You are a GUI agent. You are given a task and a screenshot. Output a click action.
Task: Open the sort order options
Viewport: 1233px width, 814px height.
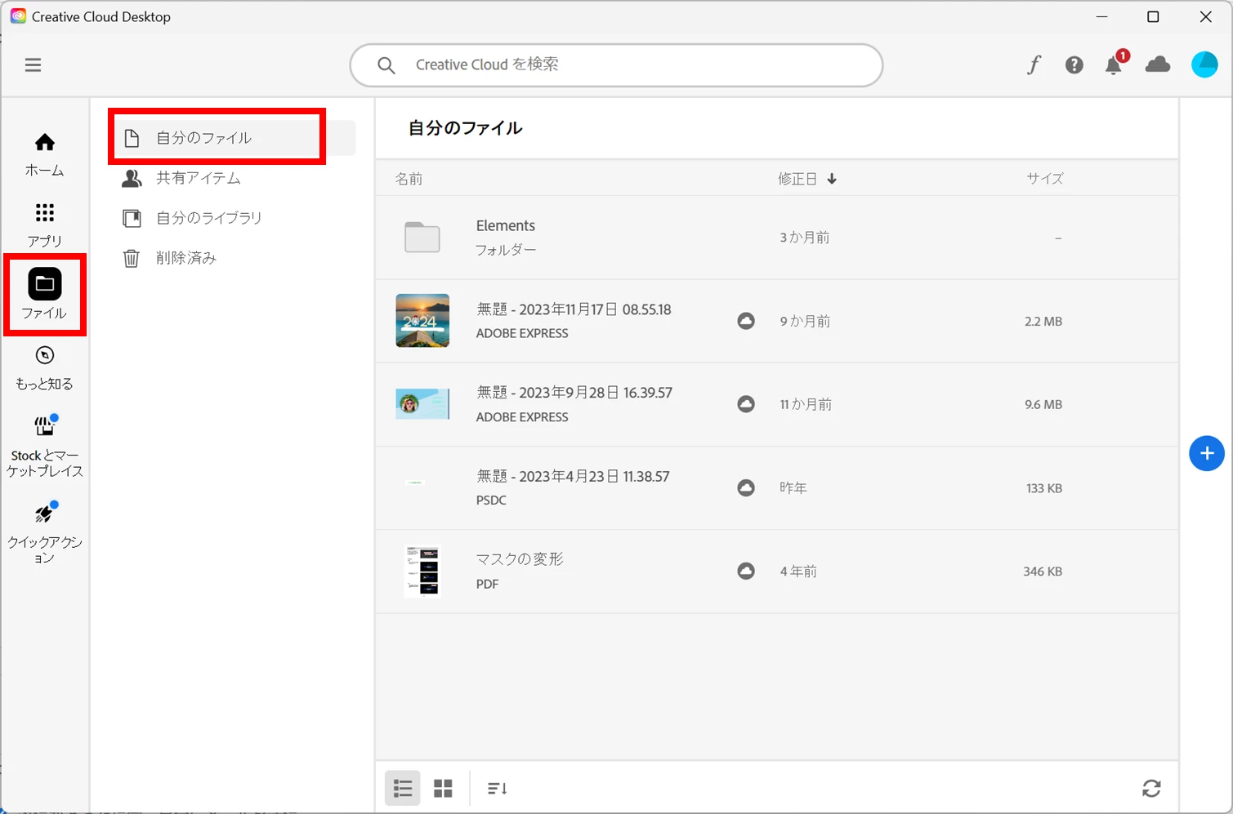497,788
